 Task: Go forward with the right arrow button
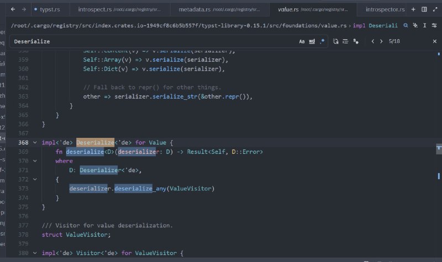coord(24,9)
